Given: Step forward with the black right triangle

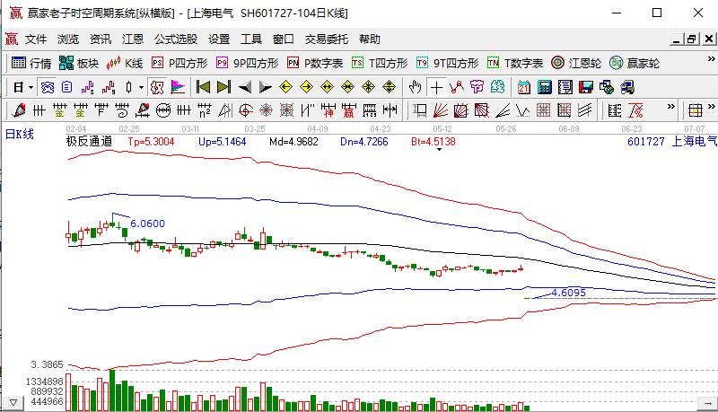Looking at the screenshot, I should click(265, 87).
